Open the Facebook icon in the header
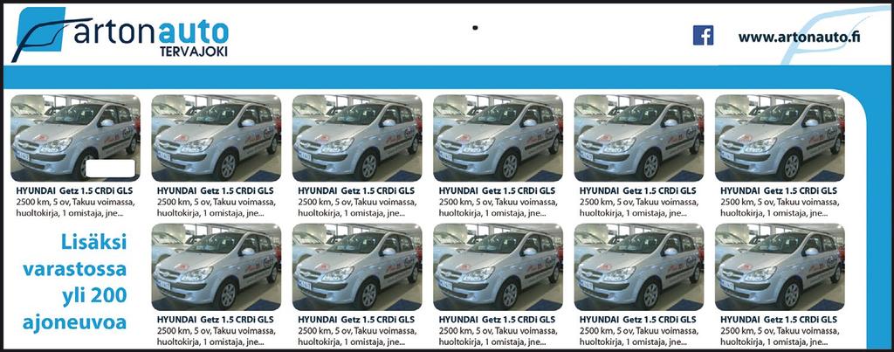894x352 pixels. tap(703, 35)
